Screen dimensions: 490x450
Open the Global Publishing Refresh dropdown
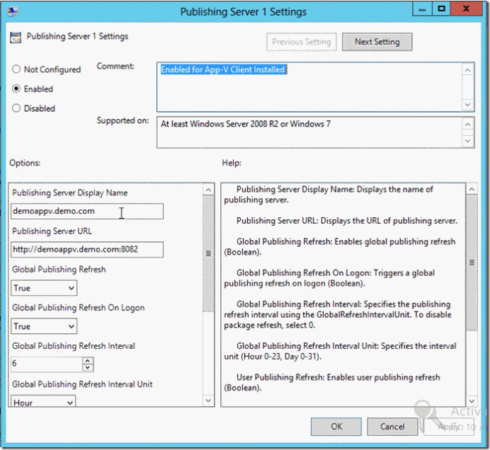coord(44,288)
